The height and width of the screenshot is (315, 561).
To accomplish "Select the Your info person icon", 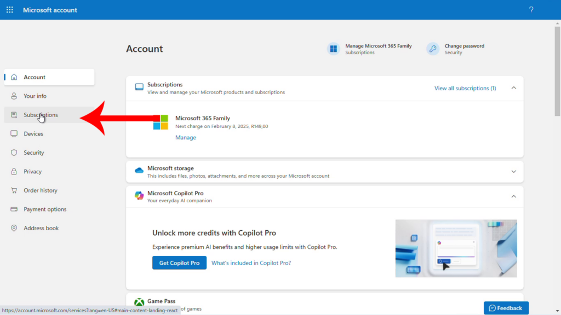I will click(14, 96).
